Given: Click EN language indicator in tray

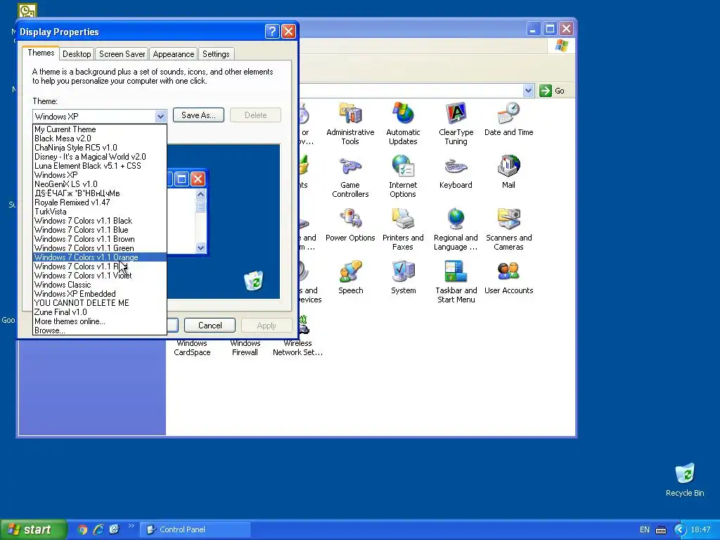Looking at the screenshot, I should [644, 530].
